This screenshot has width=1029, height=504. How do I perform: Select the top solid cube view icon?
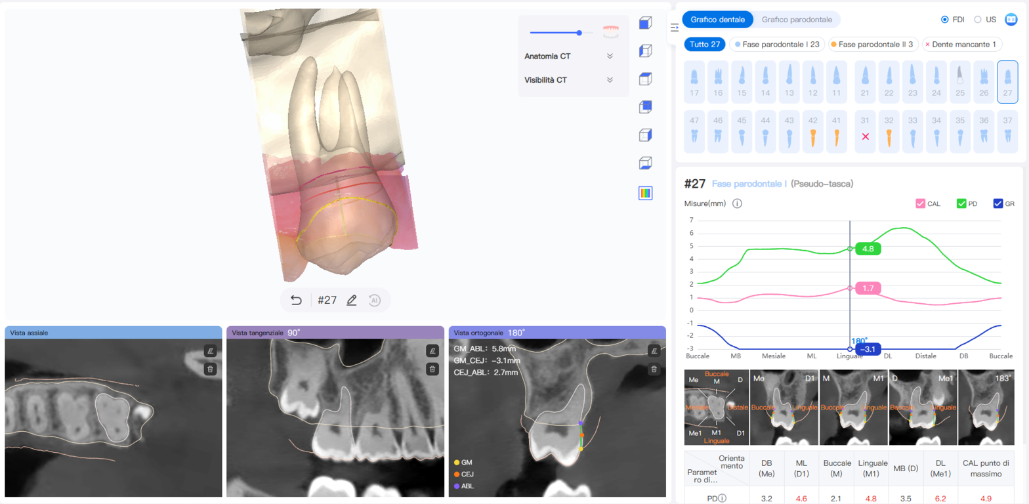click(645, 24)
